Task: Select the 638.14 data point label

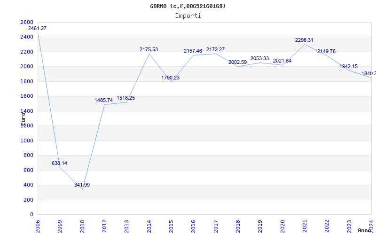Action: 59,164
